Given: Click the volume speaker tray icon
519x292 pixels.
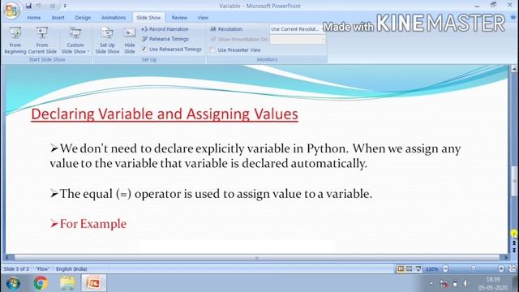Looking at the screenshot, I should pos(465,283).
